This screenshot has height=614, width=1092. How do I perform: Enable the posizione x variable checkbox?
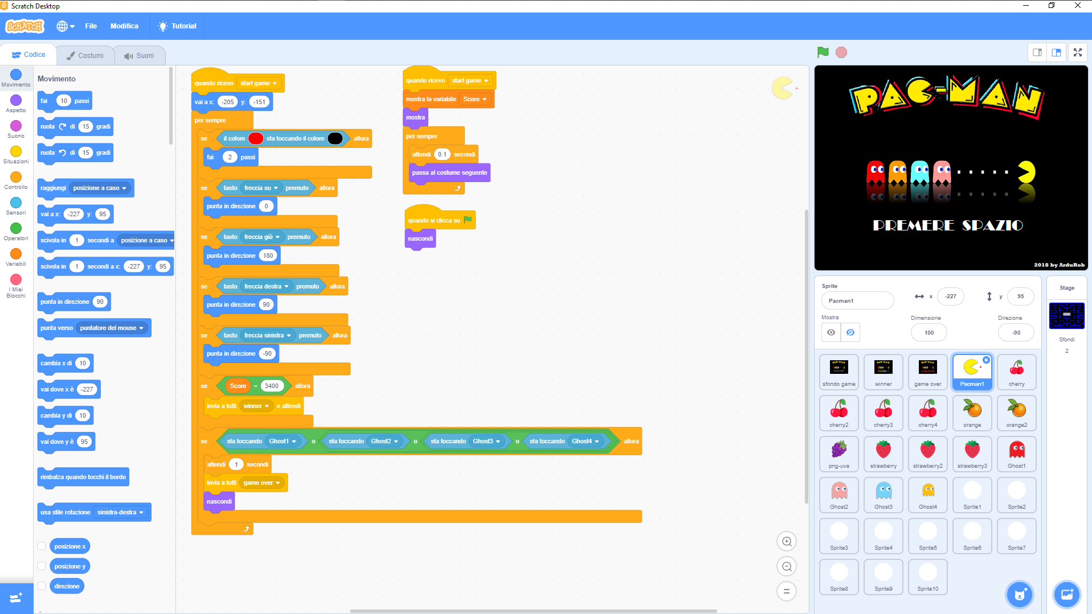(x=42, y=546)
